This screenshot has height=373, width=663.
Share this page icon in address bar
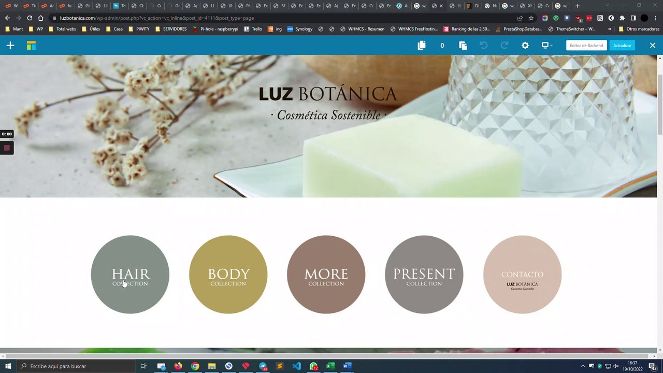pos(520,18)
